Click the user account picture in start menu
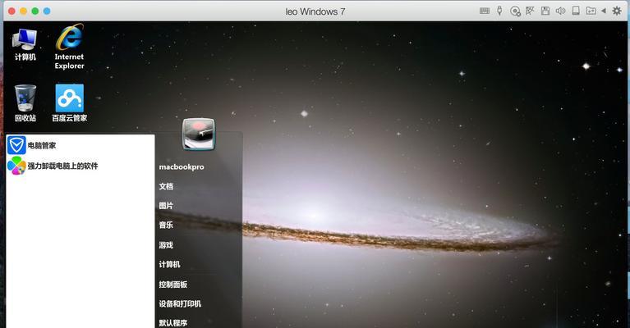The height and width of the screenshot is (328, 630). (199, 134)
